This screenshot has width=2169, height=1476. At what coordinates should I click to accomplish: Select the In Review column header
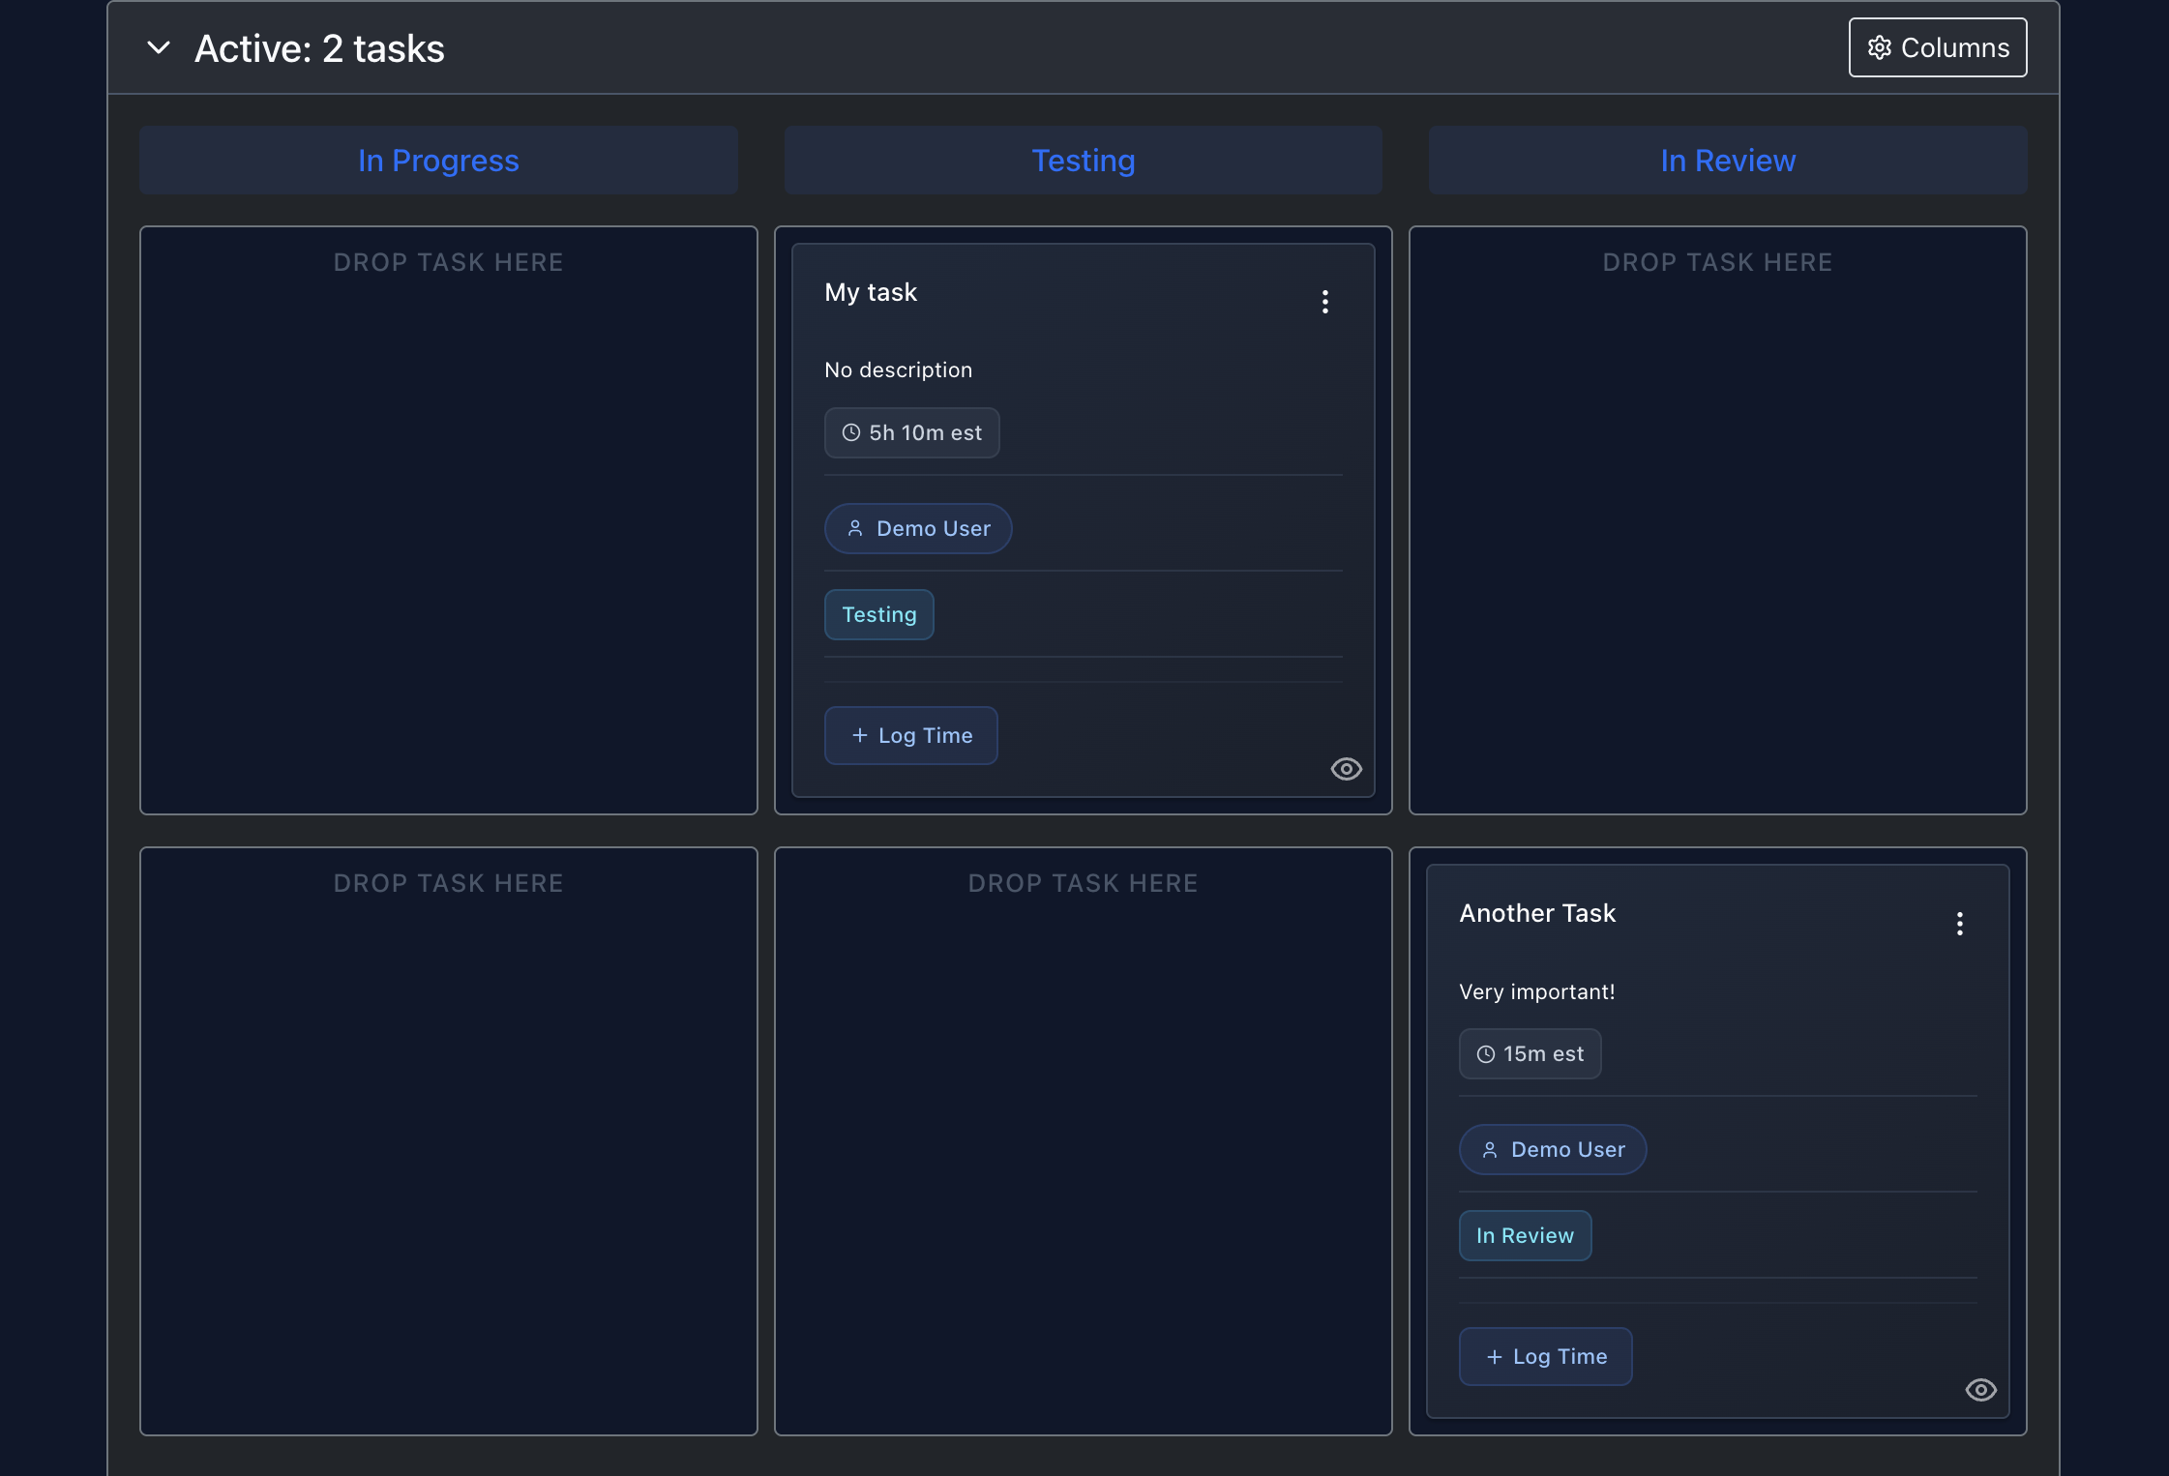pyautogui.click(x=1727, y=160)
